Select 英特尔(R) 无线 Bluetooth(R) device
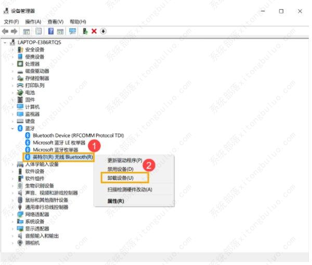Image resolution: width=312 pixels, height=265 pixels. pyautogui.click(x=63, y=157)
